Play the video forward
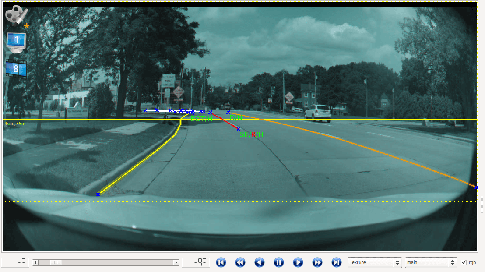 point(298,262)
